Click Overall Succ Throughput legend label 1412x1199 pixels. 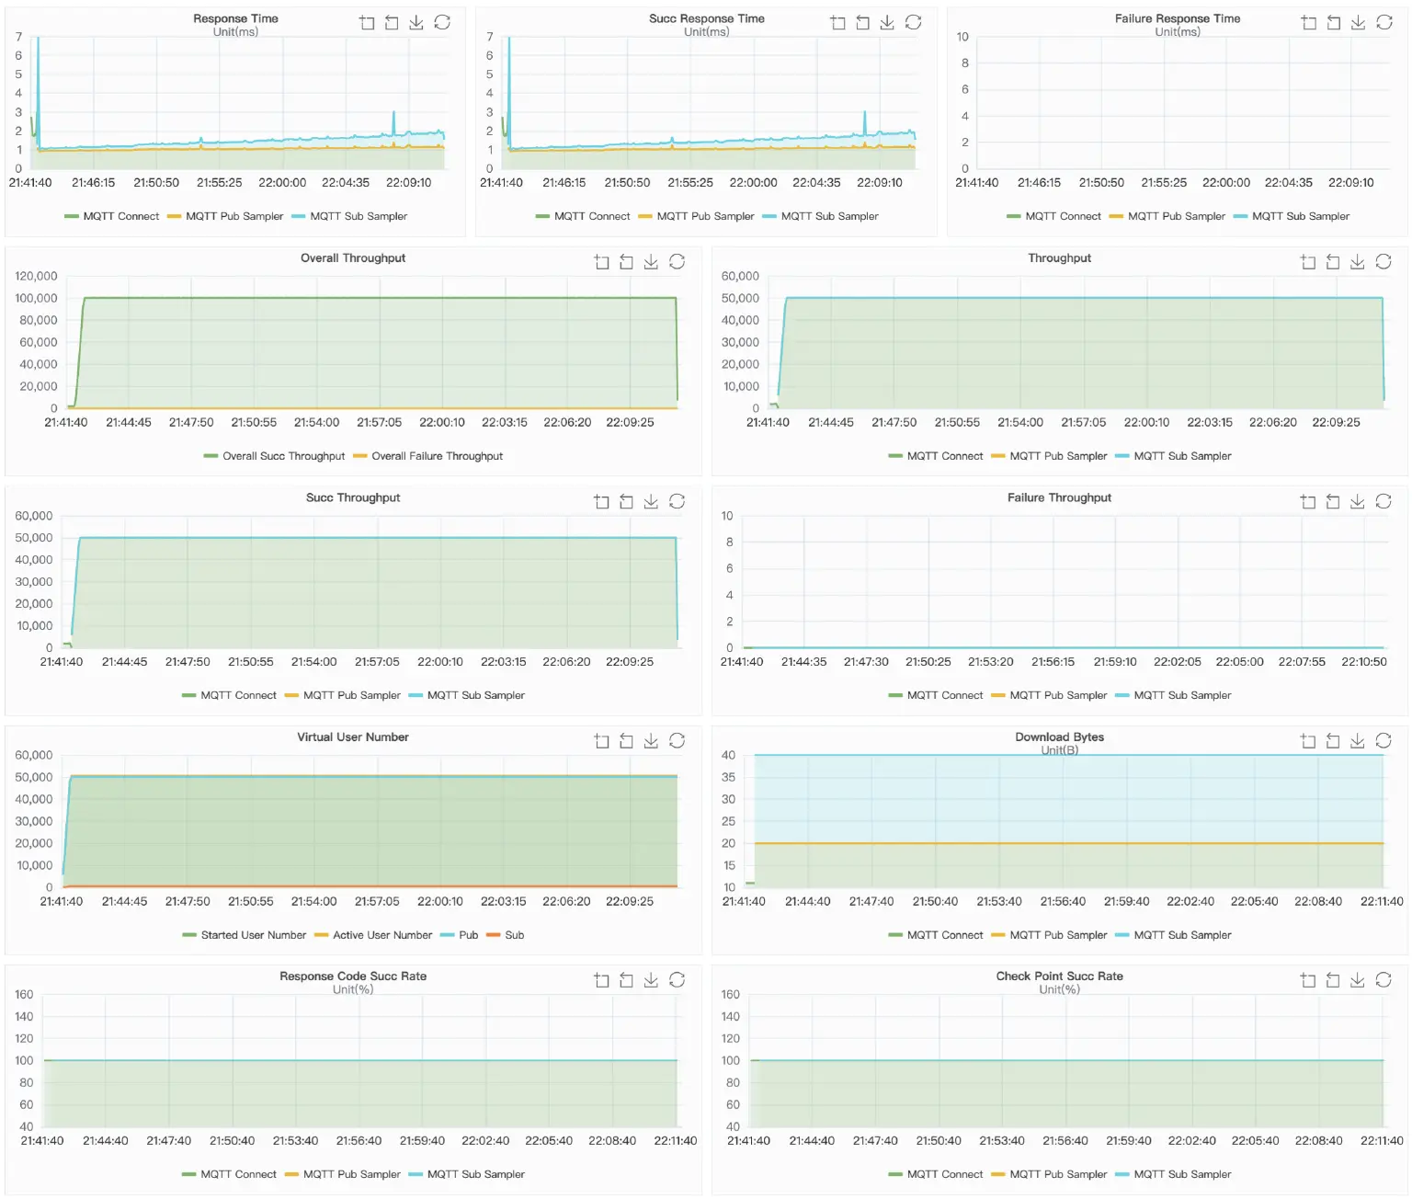(283, 456)
